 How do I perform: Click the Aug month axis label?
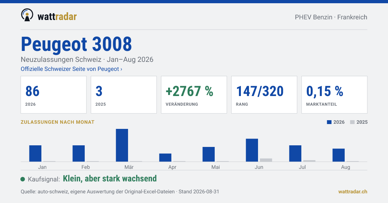(346, 167)
